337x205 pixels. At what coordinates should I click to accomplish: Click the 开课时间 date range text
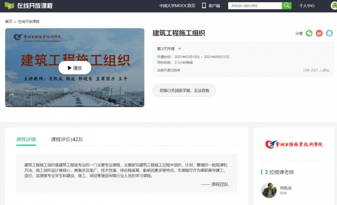tap(193, 57)
